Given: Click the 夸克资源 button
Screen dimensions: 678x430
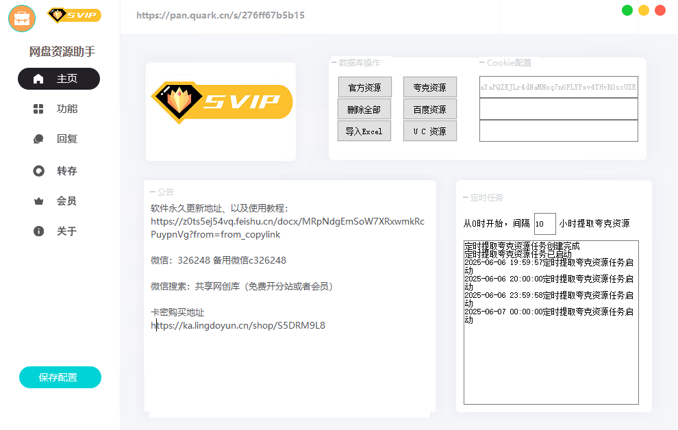Looking at the screenshot, I should (x=430, y=87).
